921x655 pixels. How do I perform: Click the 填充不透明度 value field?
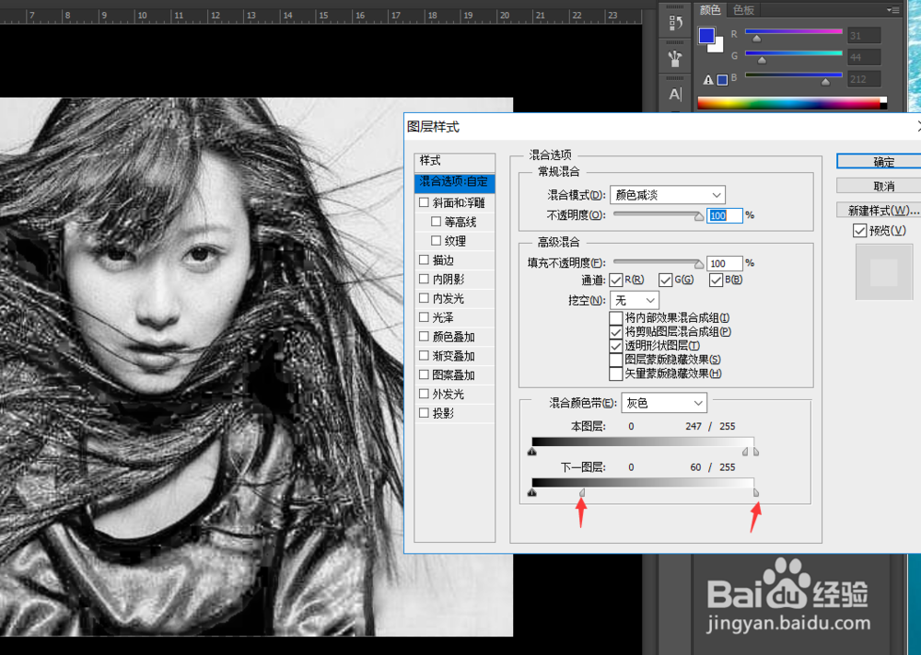724,263
